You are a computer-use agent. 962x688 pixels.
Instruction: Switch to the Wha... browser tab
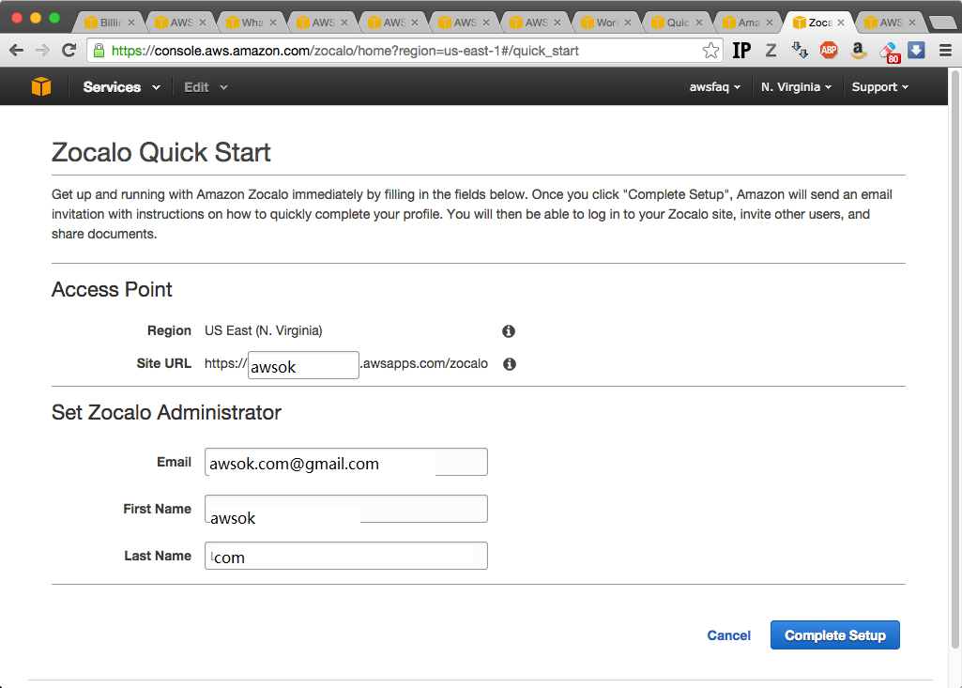coord(252,23)
